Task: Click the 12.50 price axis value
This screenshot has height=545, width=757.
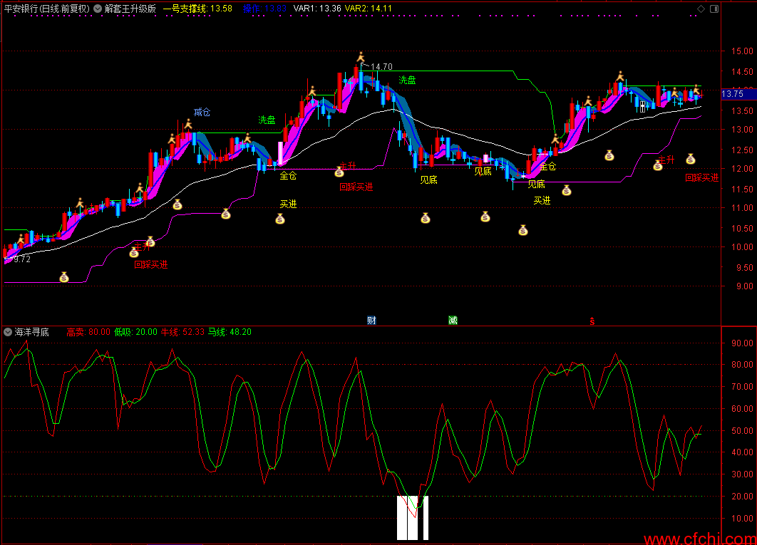Action: click(x=742, y=150)
